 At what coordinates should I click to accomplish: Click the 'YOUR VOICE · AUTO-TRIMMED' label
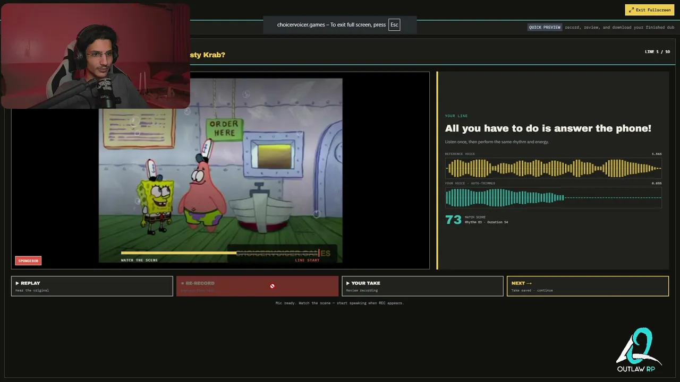(470, 184)
